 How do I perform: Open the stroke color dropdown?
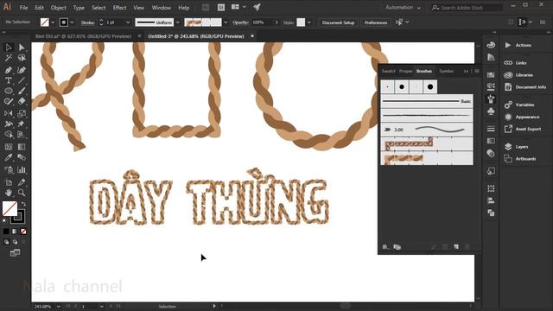point(72,22)
